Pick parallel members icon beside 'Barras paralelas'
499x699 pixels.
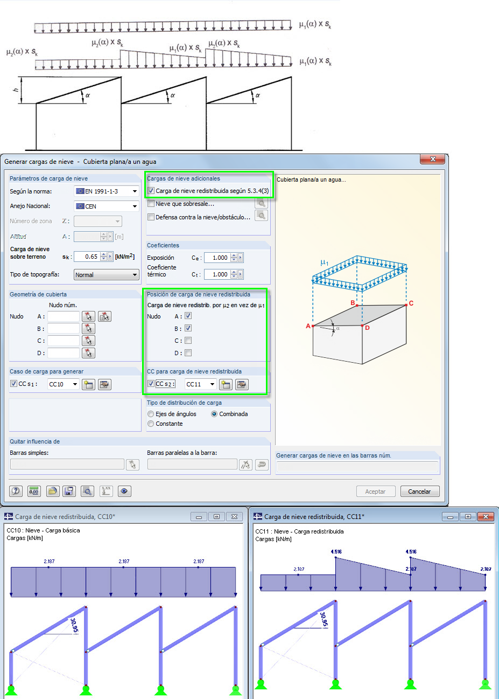pos(245,465)
